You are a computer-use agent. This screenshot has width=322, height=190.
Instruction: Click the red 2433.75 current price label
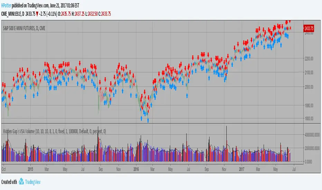[x=309, y=28]
